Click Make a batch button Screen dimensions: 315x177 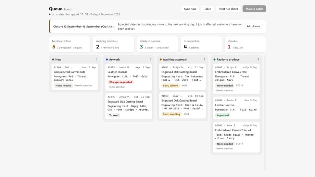(254, 9)
